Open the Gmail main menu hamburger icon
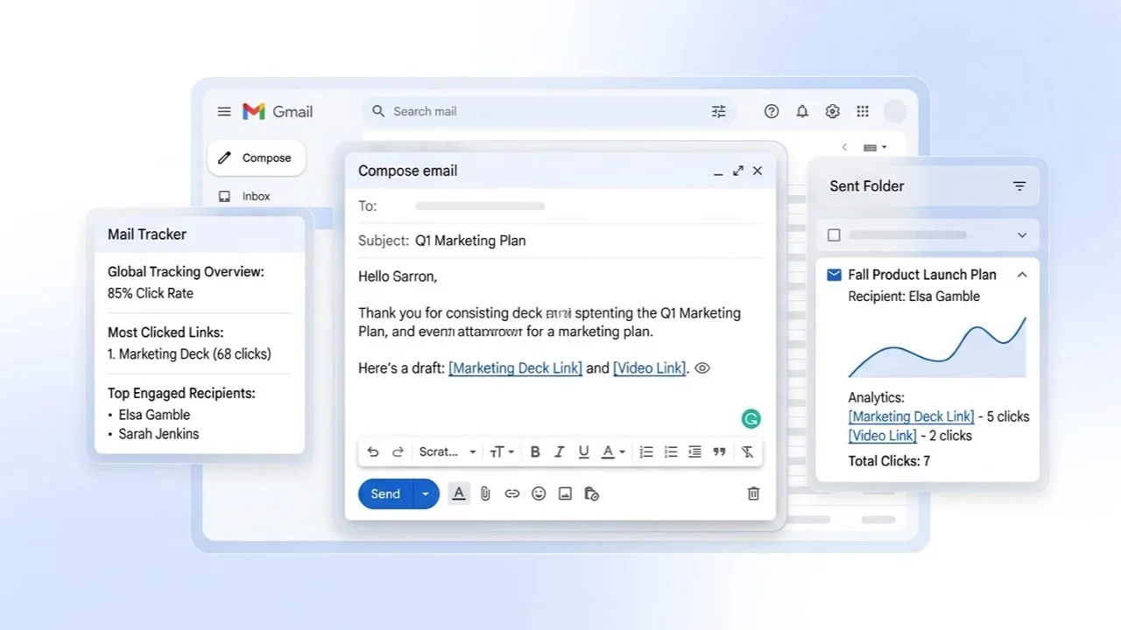 224,111
